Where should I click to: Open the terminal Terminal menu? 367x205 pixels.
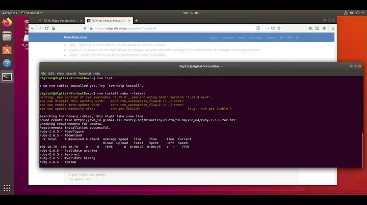tap(85, 74)
